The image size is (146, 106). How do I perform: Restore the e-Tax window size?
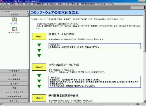click(x=142, y=1)
